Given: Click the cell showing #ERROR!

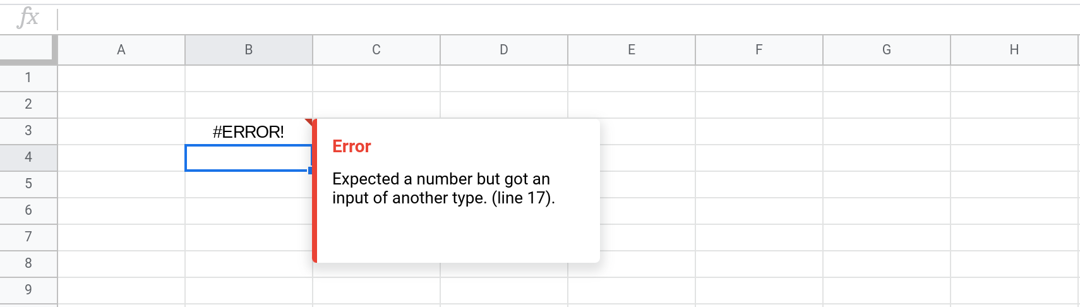Looking at the screenshot, I should [248, 131].
